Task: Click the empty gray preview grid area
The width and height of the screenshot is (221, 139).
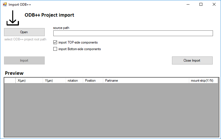Action: 112,110
